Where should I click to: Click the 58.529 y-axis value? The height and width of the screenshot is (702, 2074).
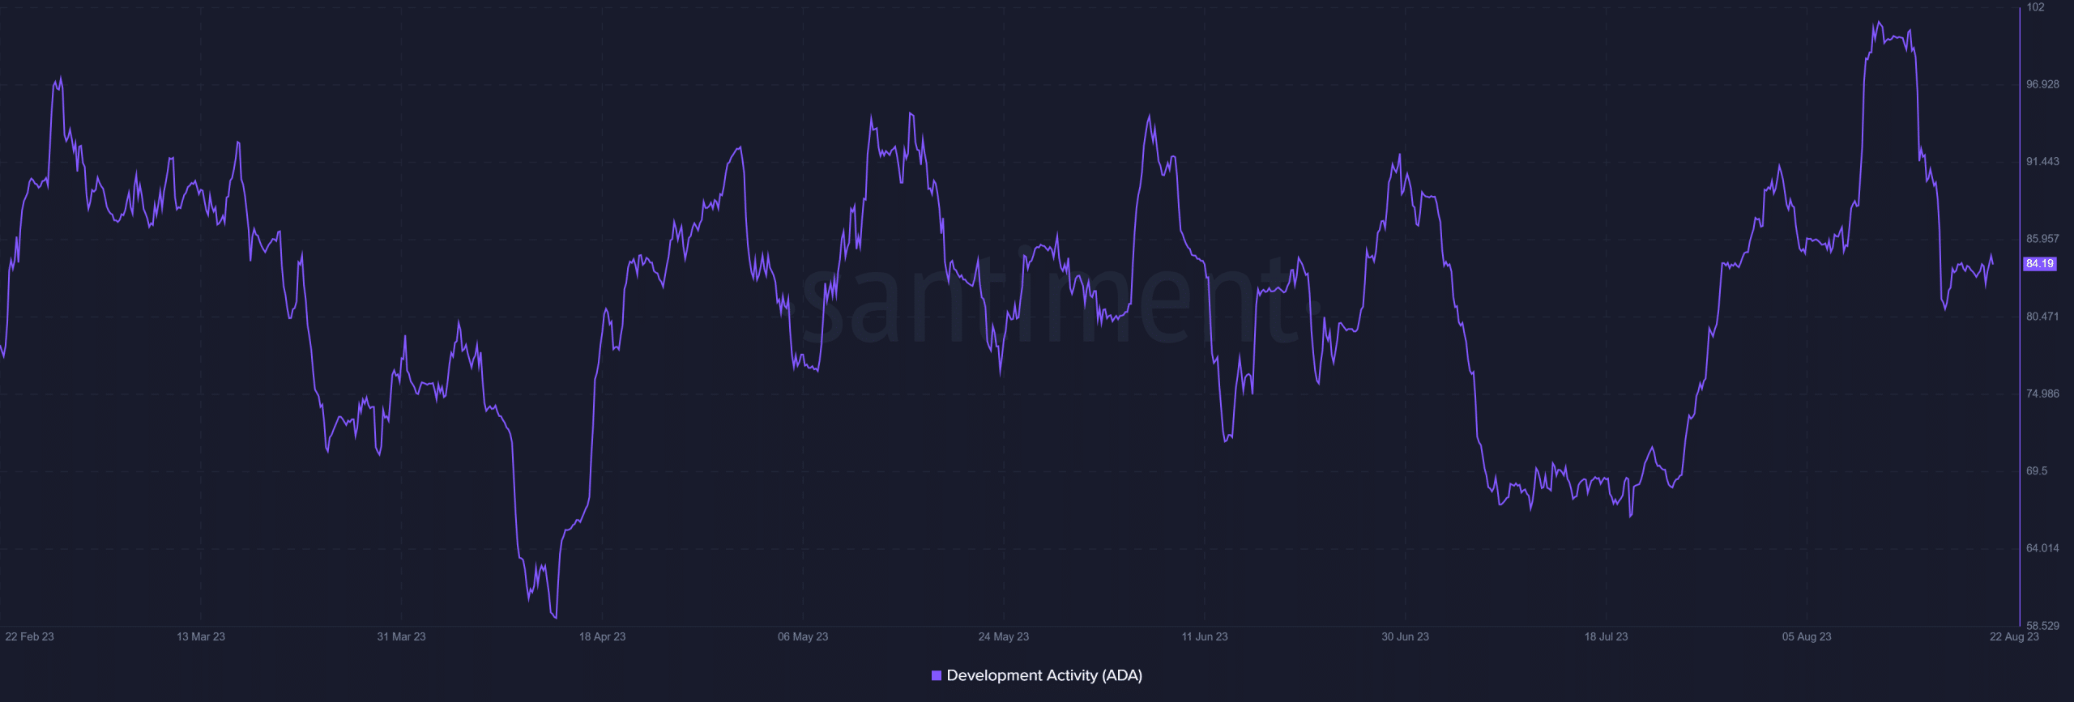(x=2042, y=626)
